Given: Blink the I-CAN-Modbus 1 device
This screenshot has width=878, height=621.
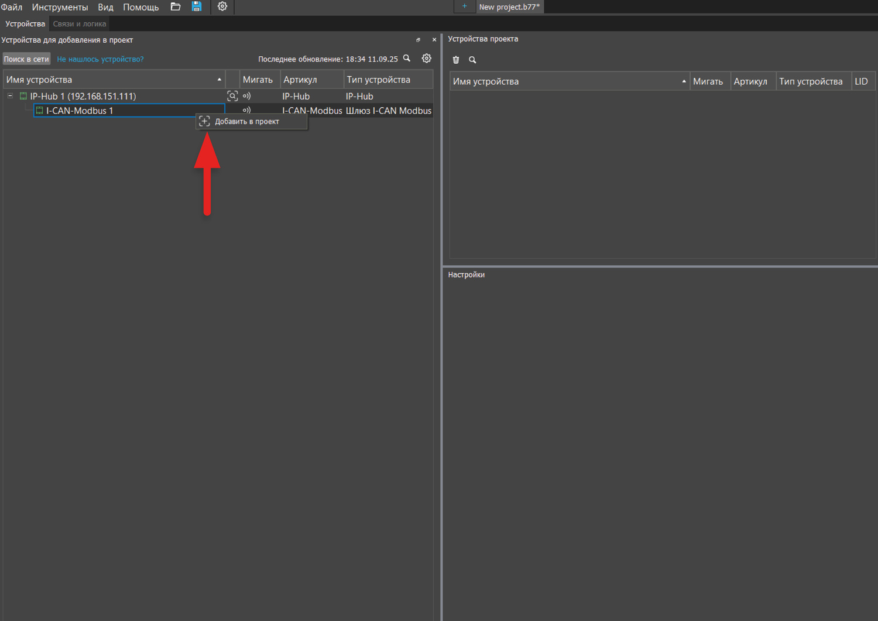Looking at the screenshot, I should click(x=247, y=109).
